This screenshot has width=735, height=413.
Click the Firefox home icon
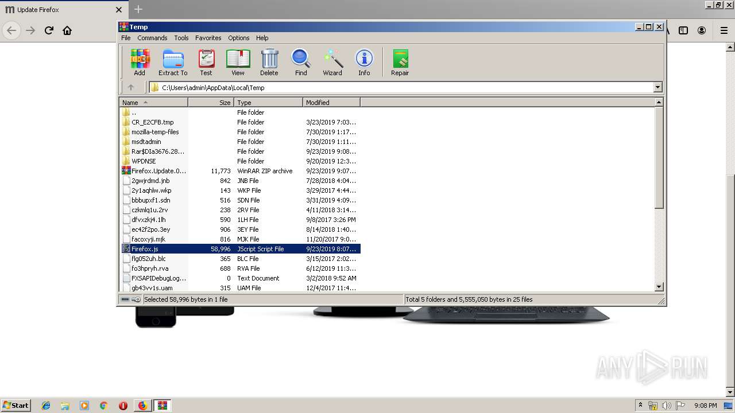[x=67, y=30]
